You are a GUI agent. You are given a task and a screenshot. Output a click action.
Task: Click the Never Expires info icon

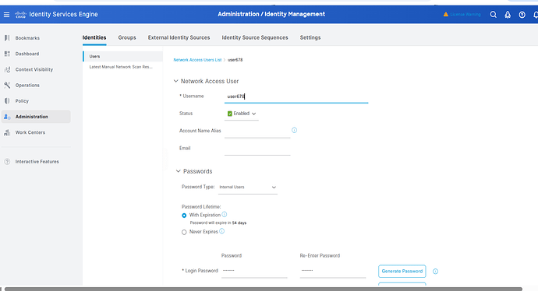(x=221, y=231)
